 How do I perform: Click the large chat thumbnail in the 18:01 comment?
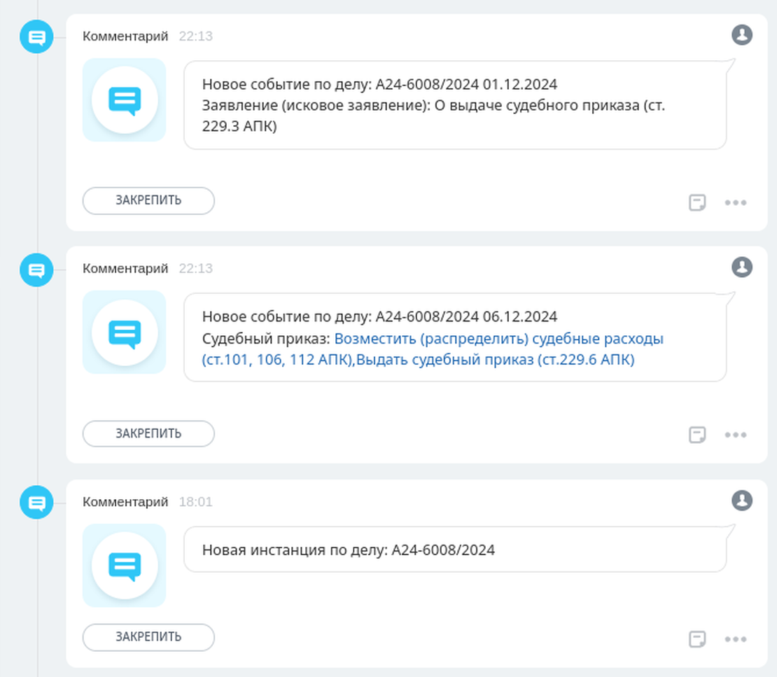[x=125, y=565]
